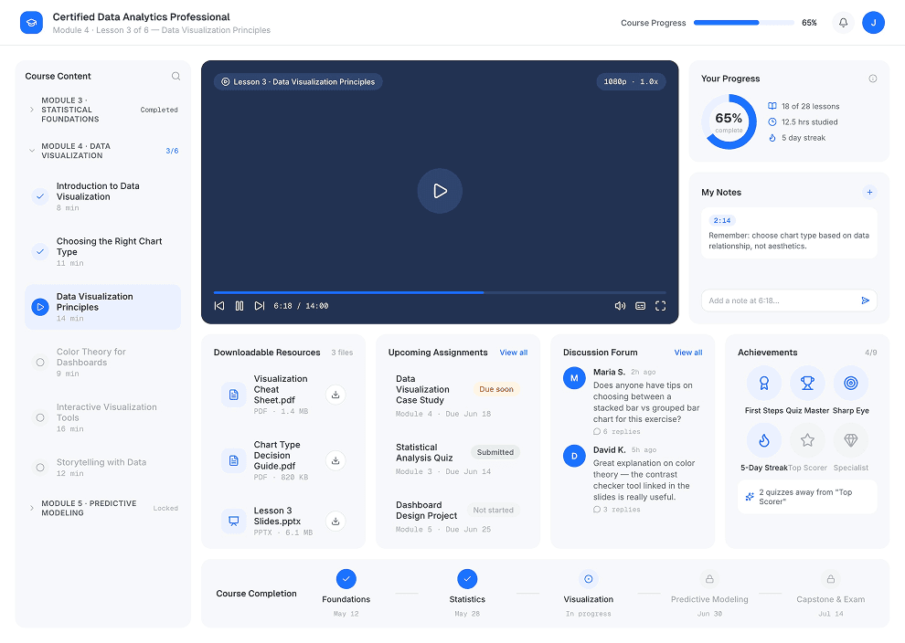Screen dimensions: 905x643
Task: Mute the video volume
Action: (620, 306)
